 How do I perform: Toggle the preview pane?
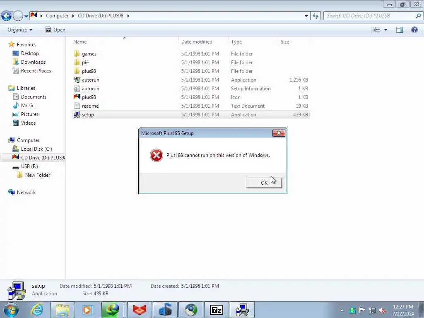click(400, 30)
